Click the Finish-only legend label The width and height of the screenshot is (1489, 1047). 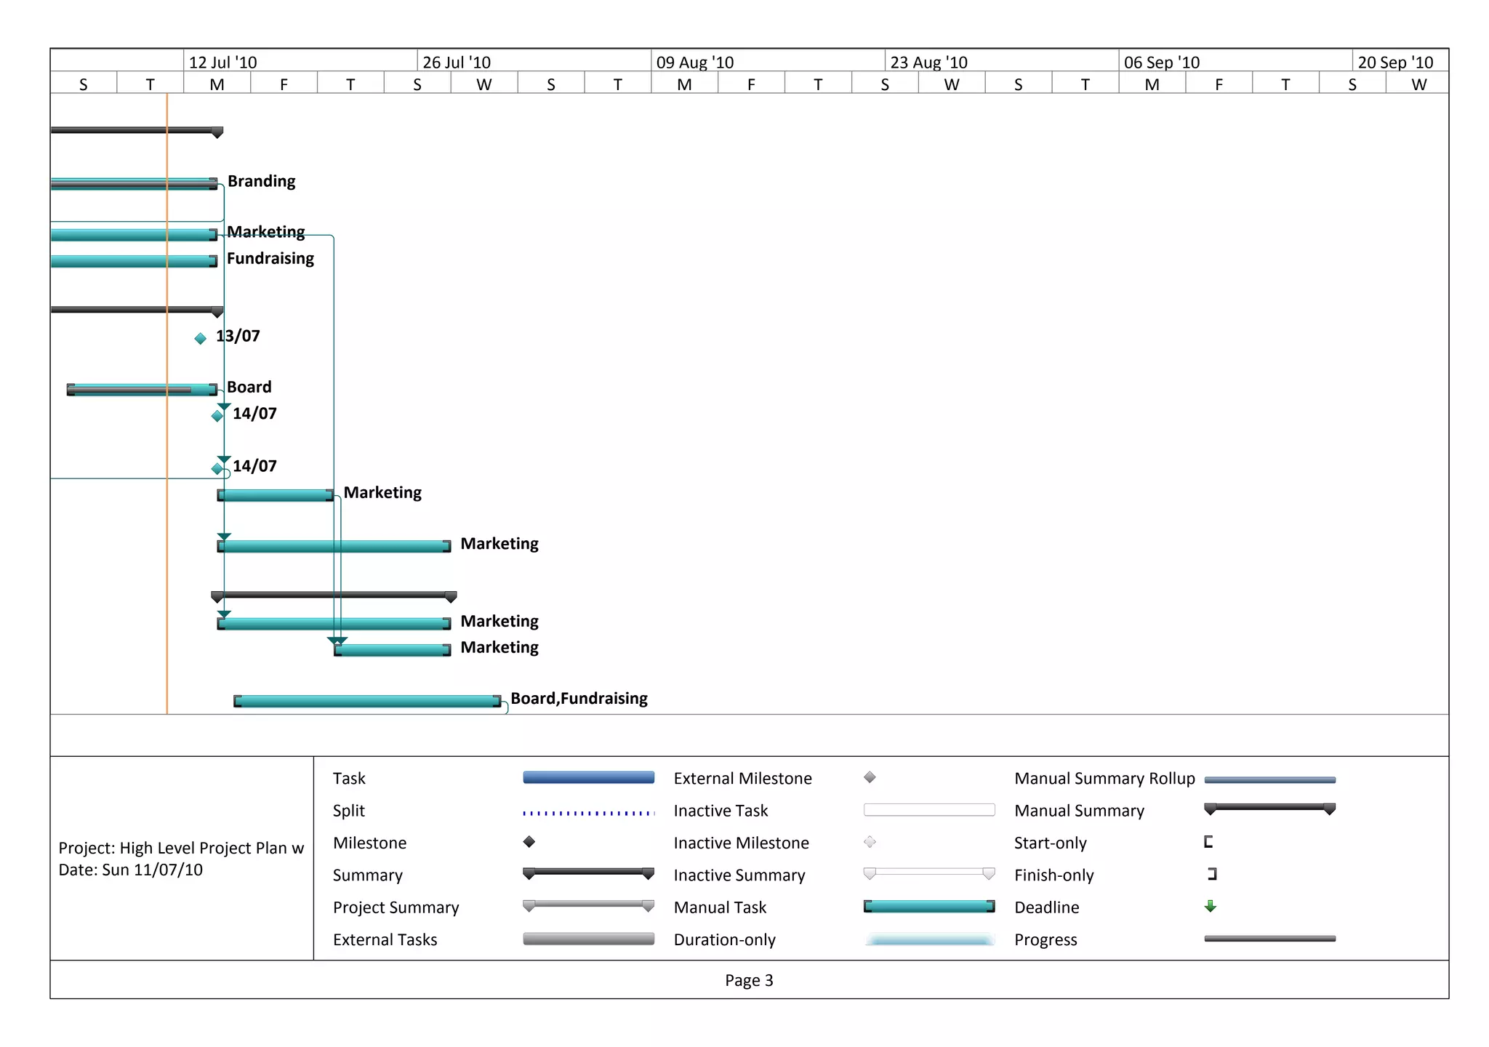(x=1053, y=875)
